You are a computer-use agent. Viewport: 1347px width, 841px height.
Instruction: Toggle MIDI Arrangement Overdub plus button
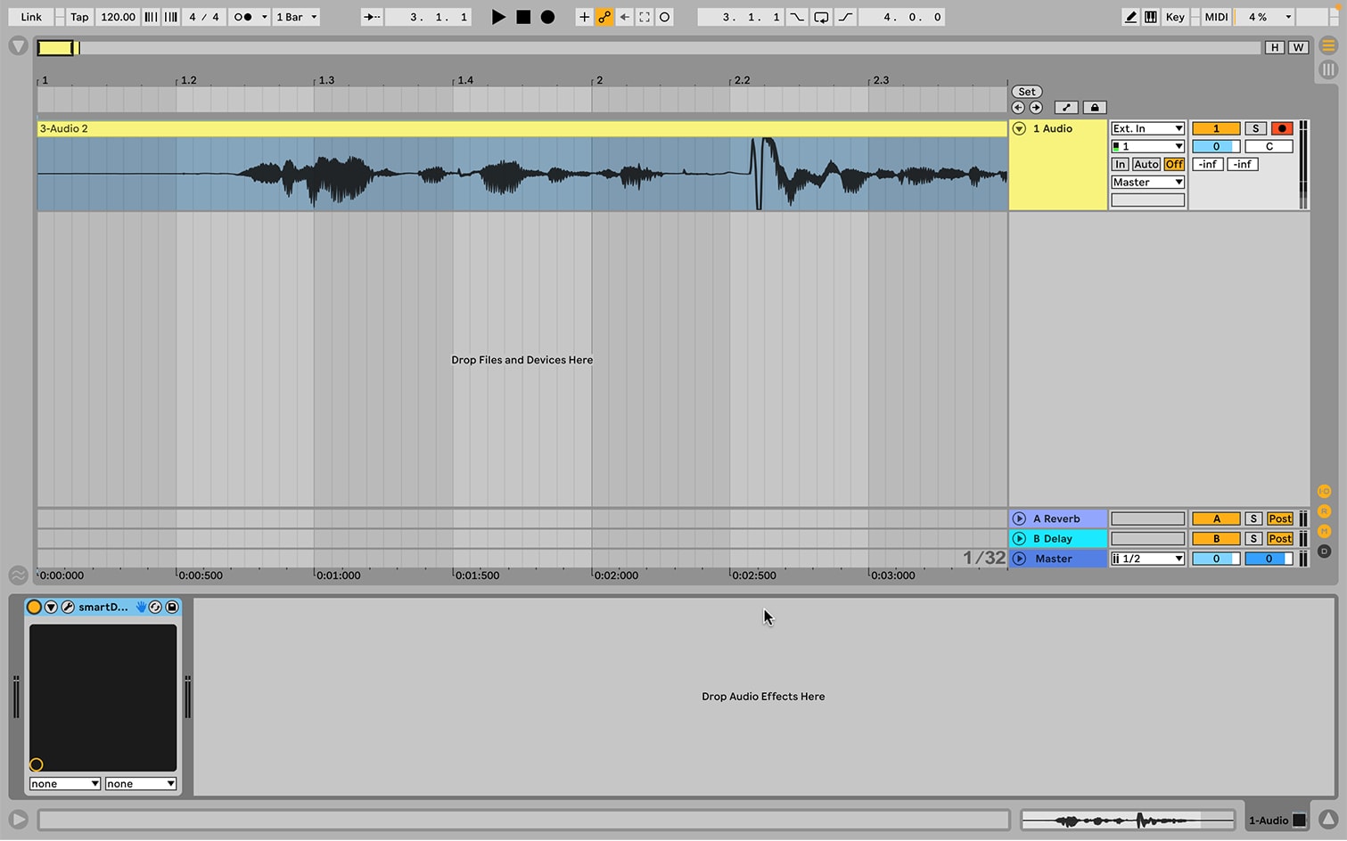coord(584,17)
